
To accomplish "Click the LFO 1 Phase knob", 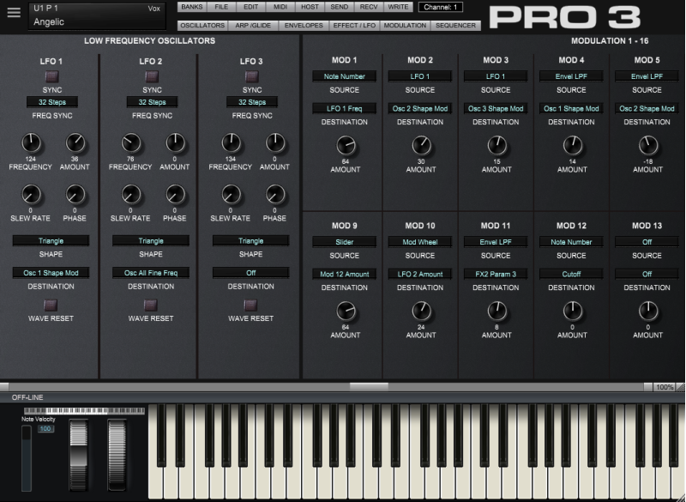I will [75, 194].
